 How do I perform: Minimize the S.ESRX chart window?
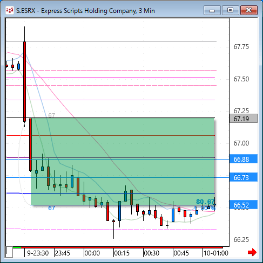coord(212,10)
